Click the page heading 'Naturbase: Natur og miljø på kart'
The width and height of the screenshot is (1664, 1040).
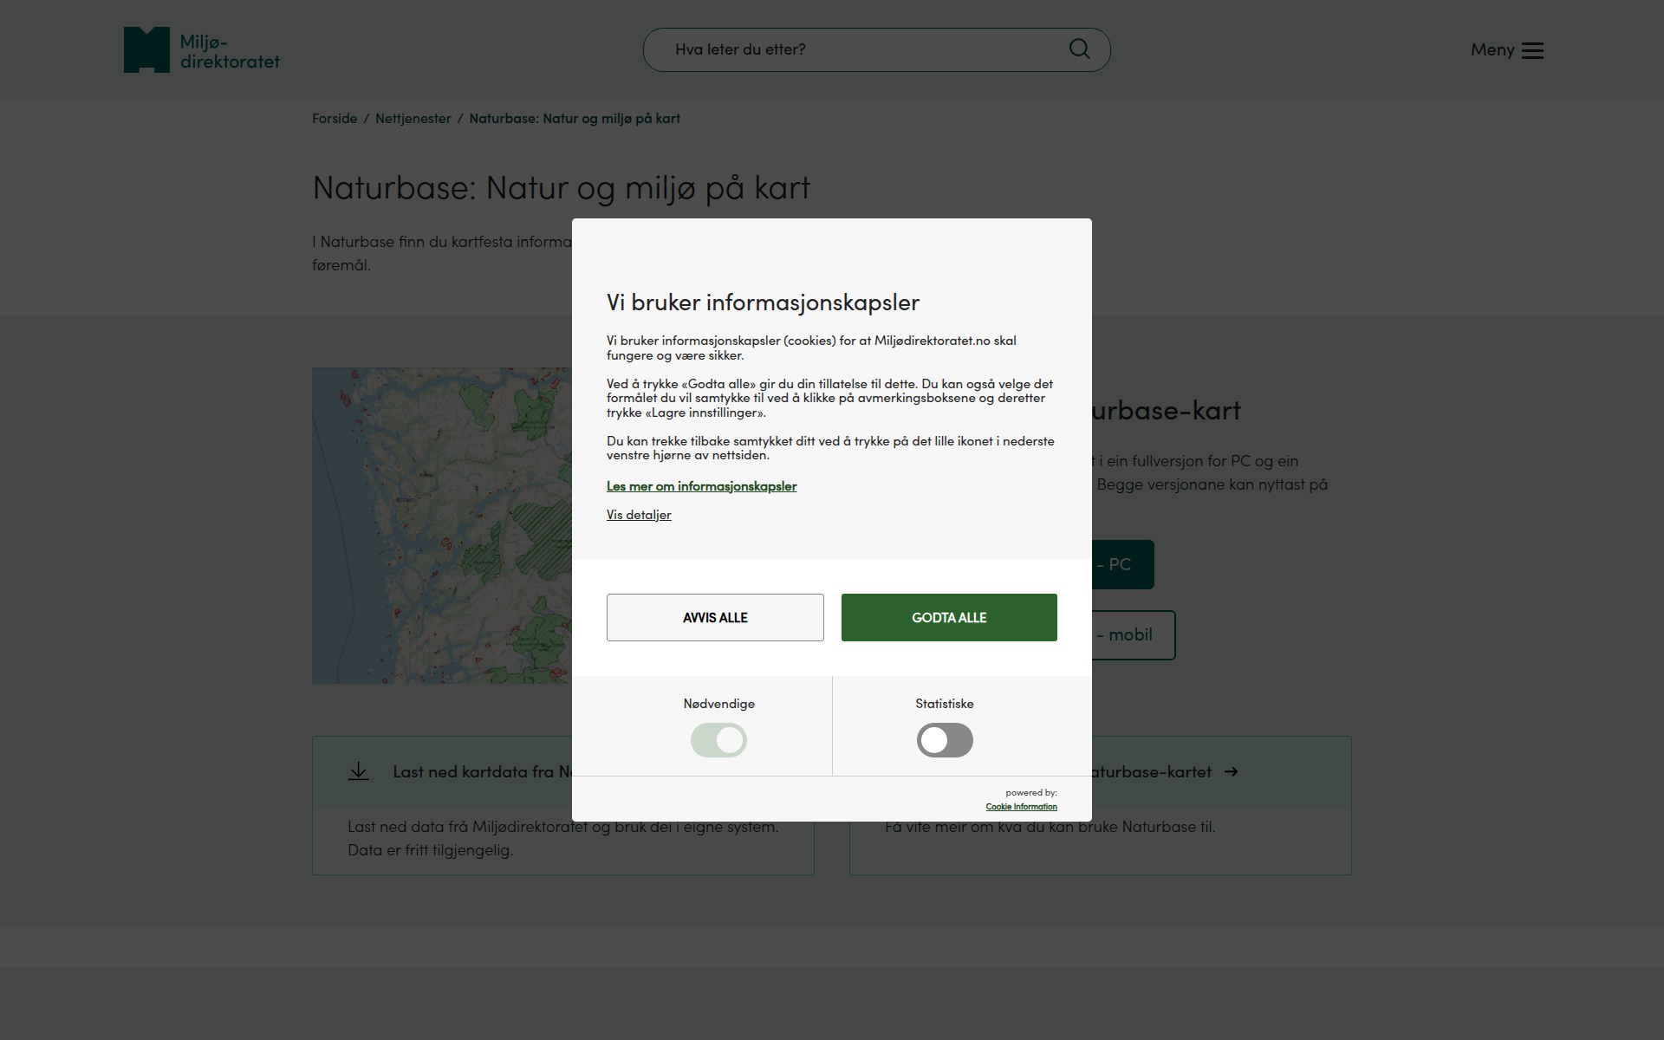562,188
